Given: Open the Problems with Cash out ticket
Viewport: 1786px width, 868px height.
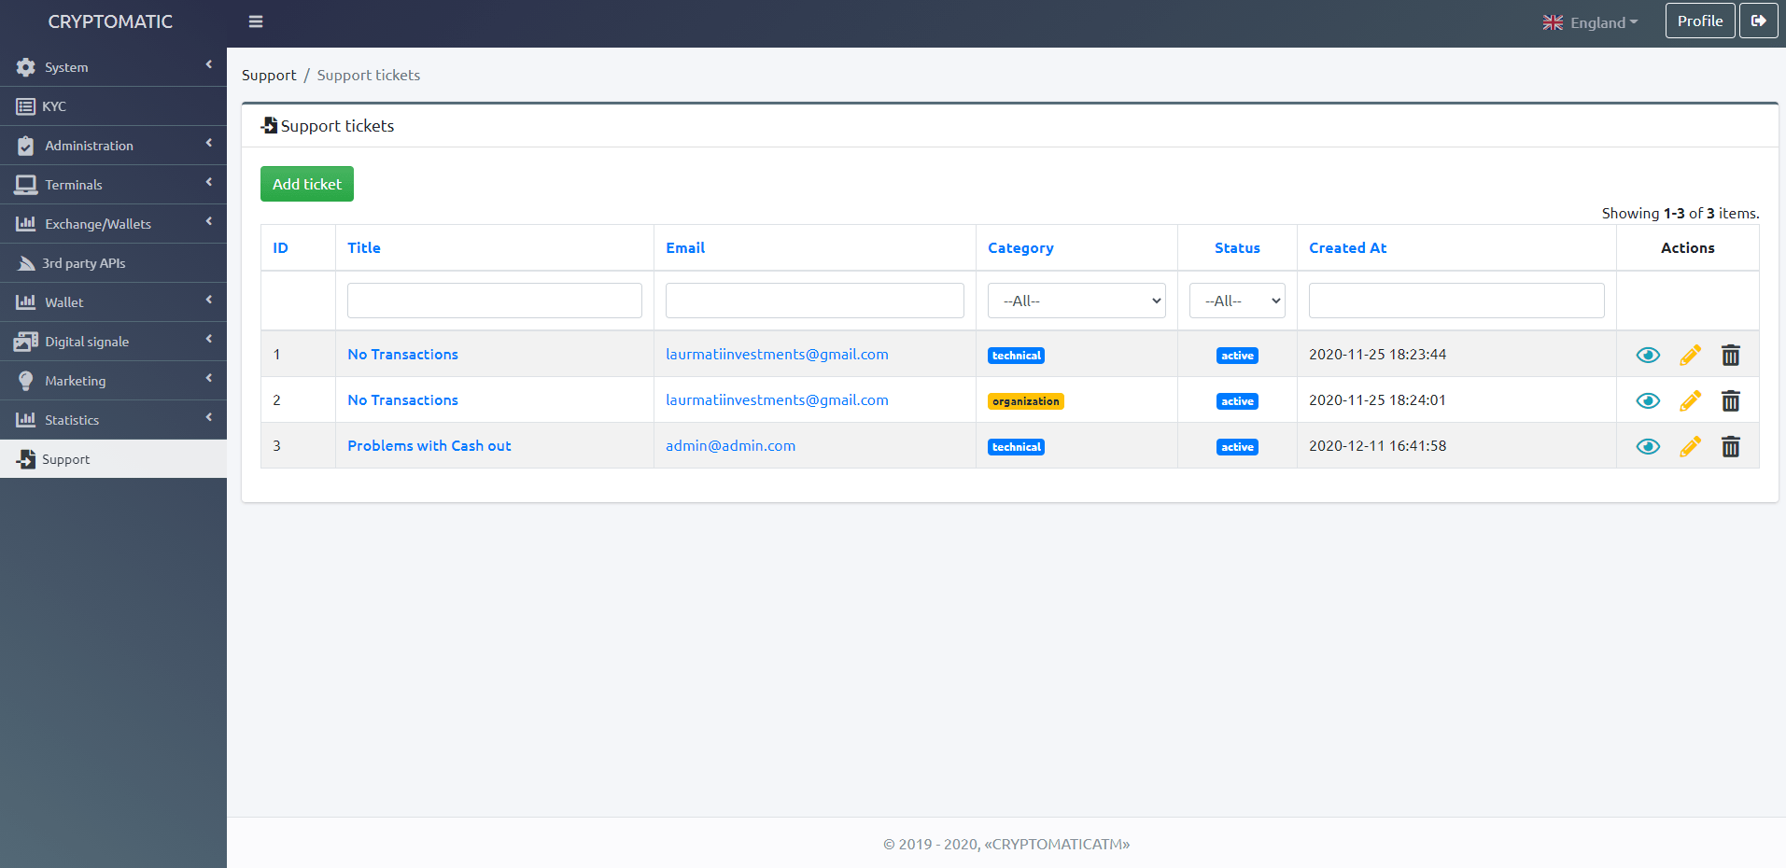Looking at the screenshot, I should click(x=429, y=446).
